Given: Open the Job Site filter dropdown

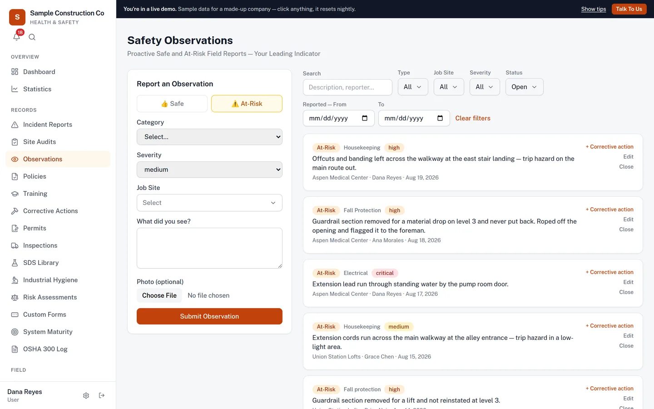Looking at the screenshot, I should 449,87.
